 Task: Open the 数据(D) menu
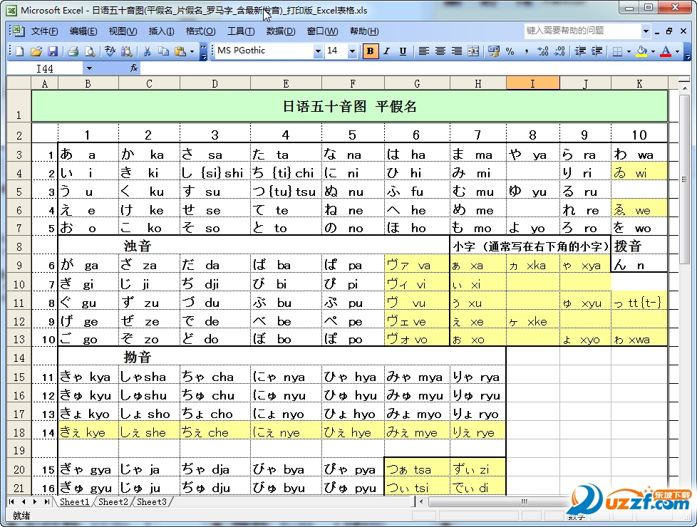[x=281, y=31]
